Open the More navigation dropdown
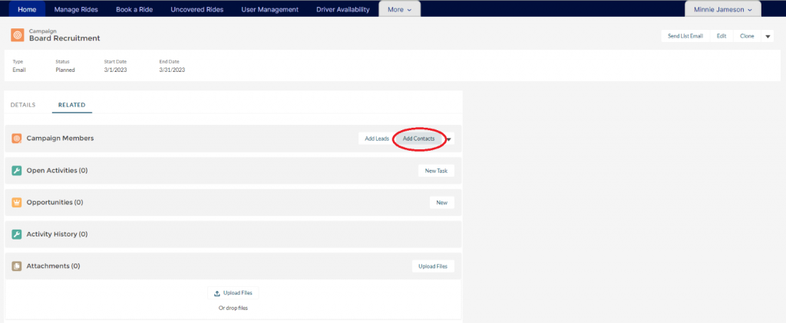The width and height of the screenshot is (786, 323). 399,9
